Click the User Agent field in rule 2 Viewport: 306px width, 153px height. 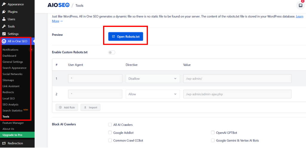click(x=95, y=94)
